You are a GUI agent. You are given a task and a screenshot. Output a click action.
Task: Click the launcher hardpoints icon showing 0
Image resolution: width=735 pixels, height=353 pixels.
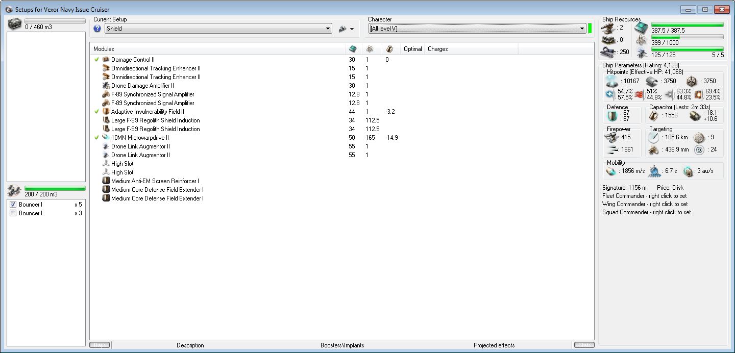click(x=608, y=40)
